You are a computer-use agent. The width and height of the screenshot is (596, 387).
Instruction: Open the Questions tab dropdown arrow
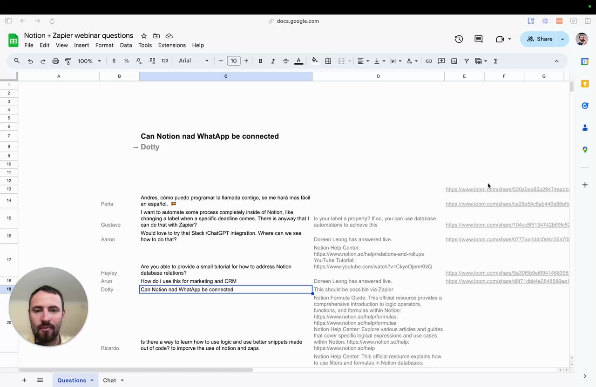click(92, 380)
